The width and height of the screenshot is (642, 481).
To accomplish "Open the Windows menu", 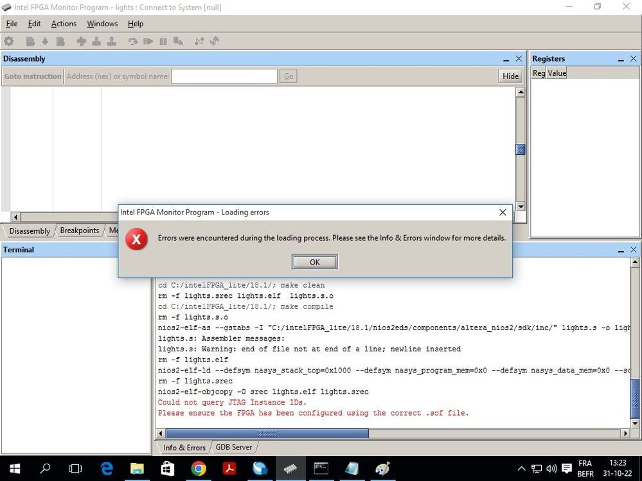I will point(102,24).
